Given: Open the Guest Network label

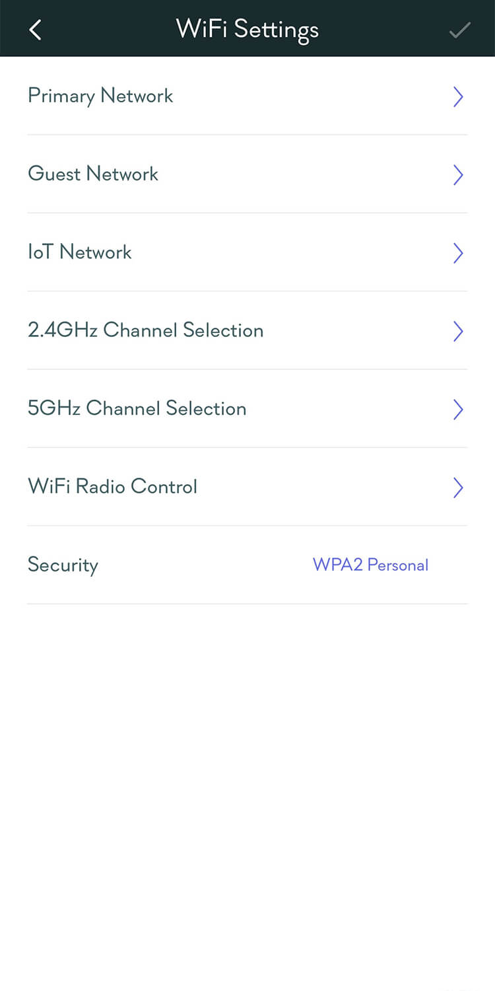Looking at the screenshot, I should 93,174.
